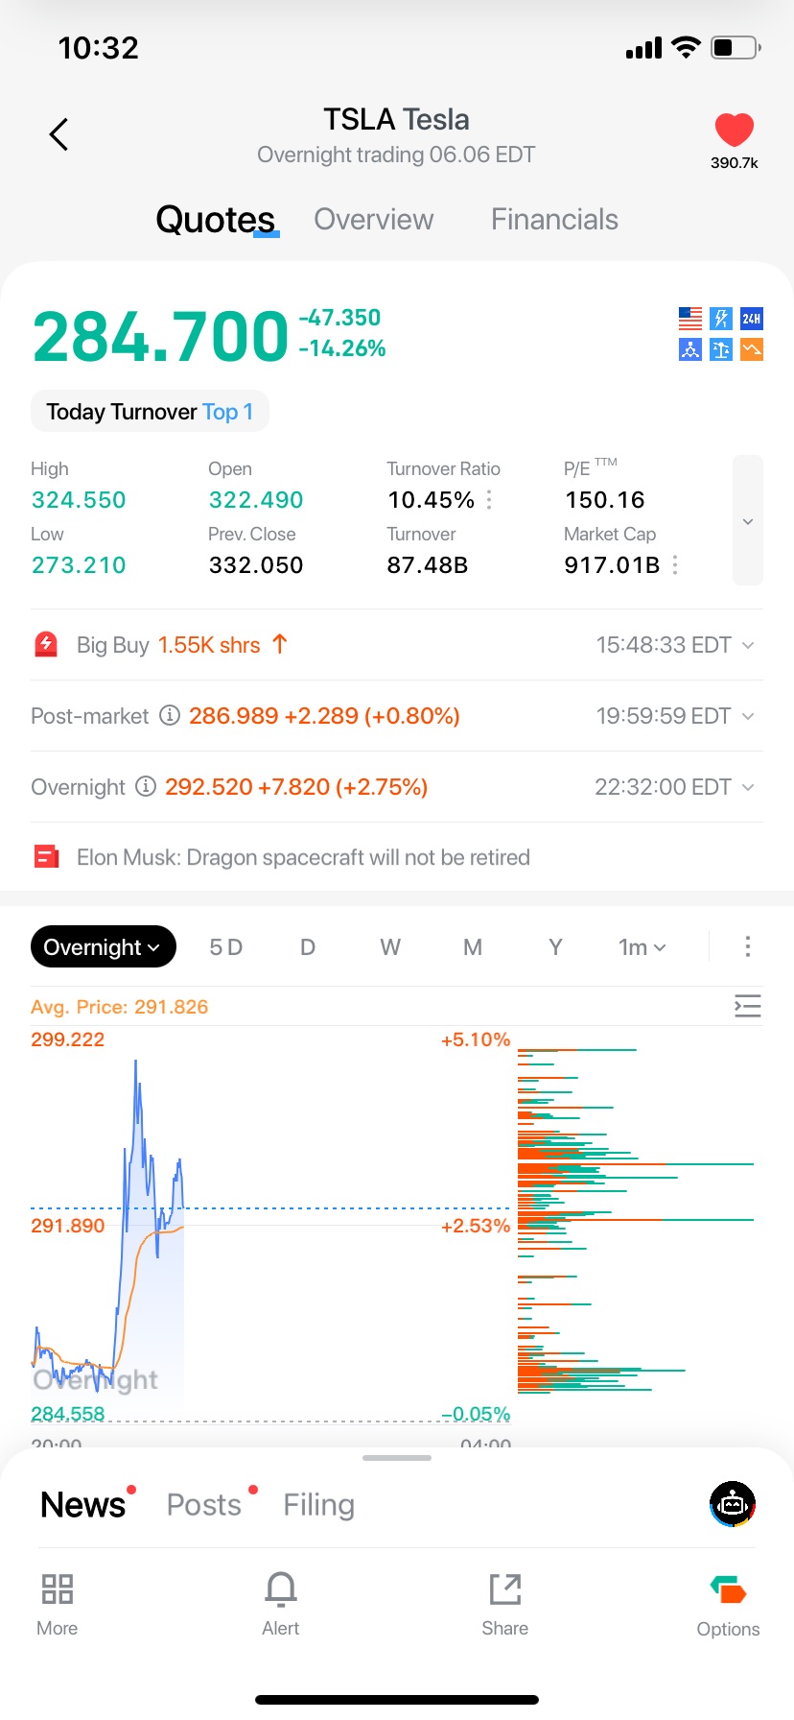Viewport: 794px width, 1720px height.
Task: Tap the Low value 273.210
Action: click(x=79, y=565)
